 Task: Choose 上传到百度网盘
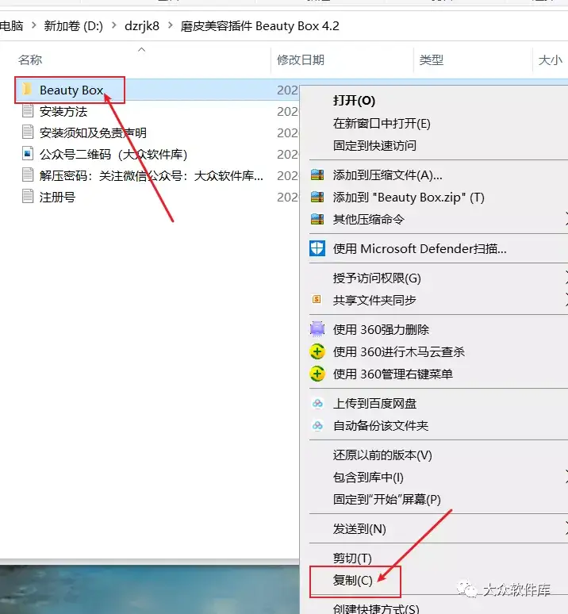[374, 403]
